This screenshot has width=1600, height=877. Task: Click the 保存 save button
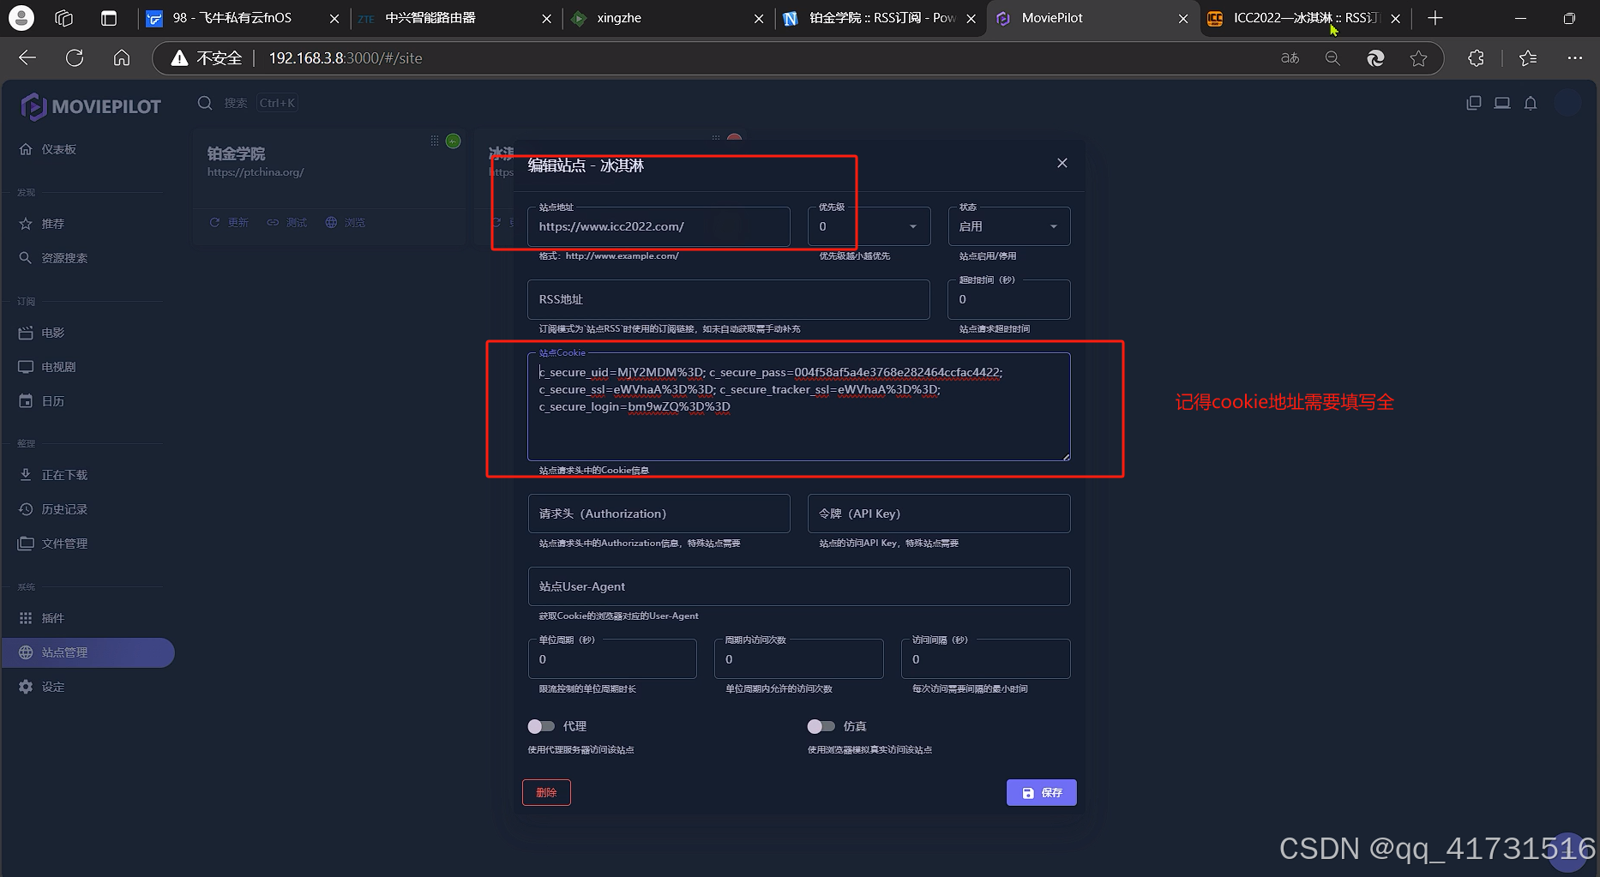pos(1041,792)
